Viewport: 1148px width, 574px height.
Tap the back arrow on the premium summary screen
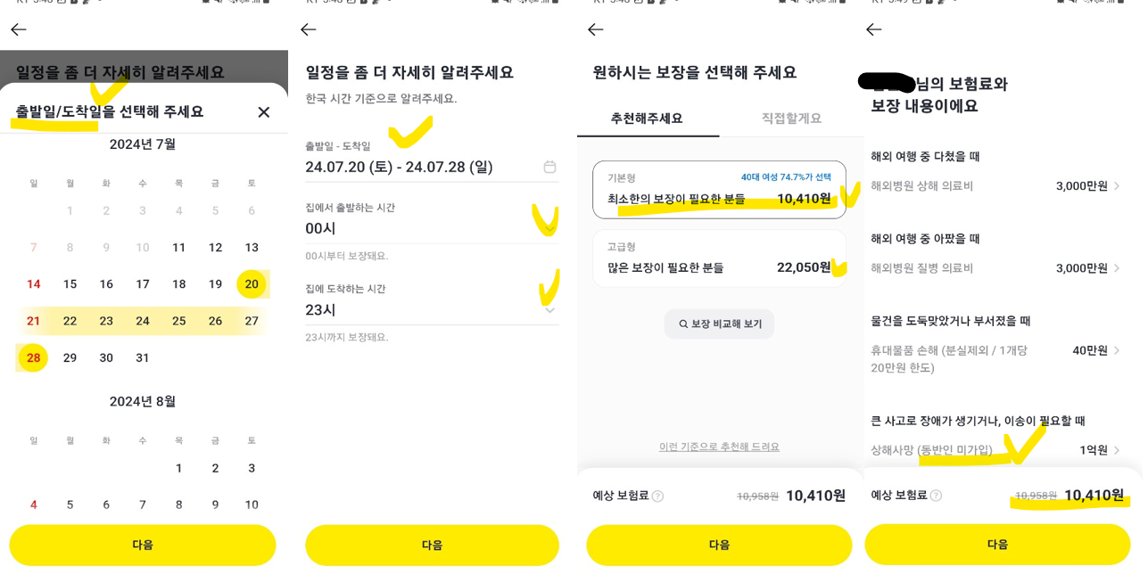[x=873, y=29]
